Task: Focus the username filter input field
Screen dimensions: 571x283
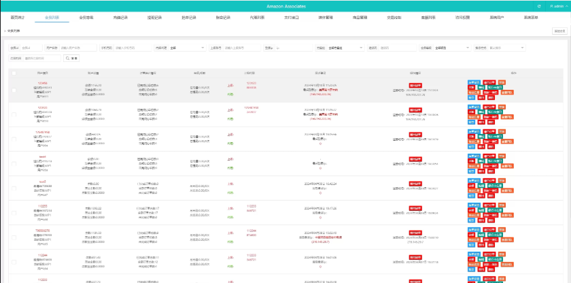Action: 78,48
